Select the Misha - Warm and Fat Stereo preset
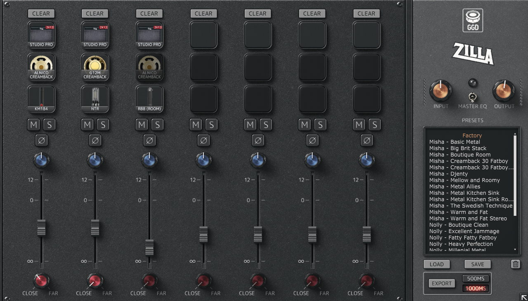This screenshot has height=301, width=528. coord(468,218)
